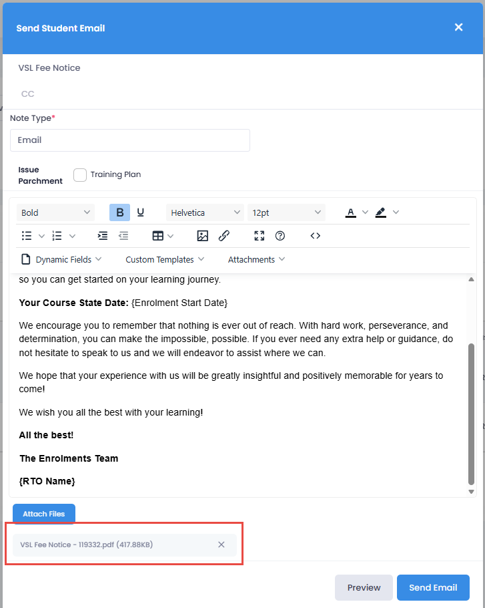Toggle bold formatting in the editor toolbar
Screen dimensions: 485x608
119,212
